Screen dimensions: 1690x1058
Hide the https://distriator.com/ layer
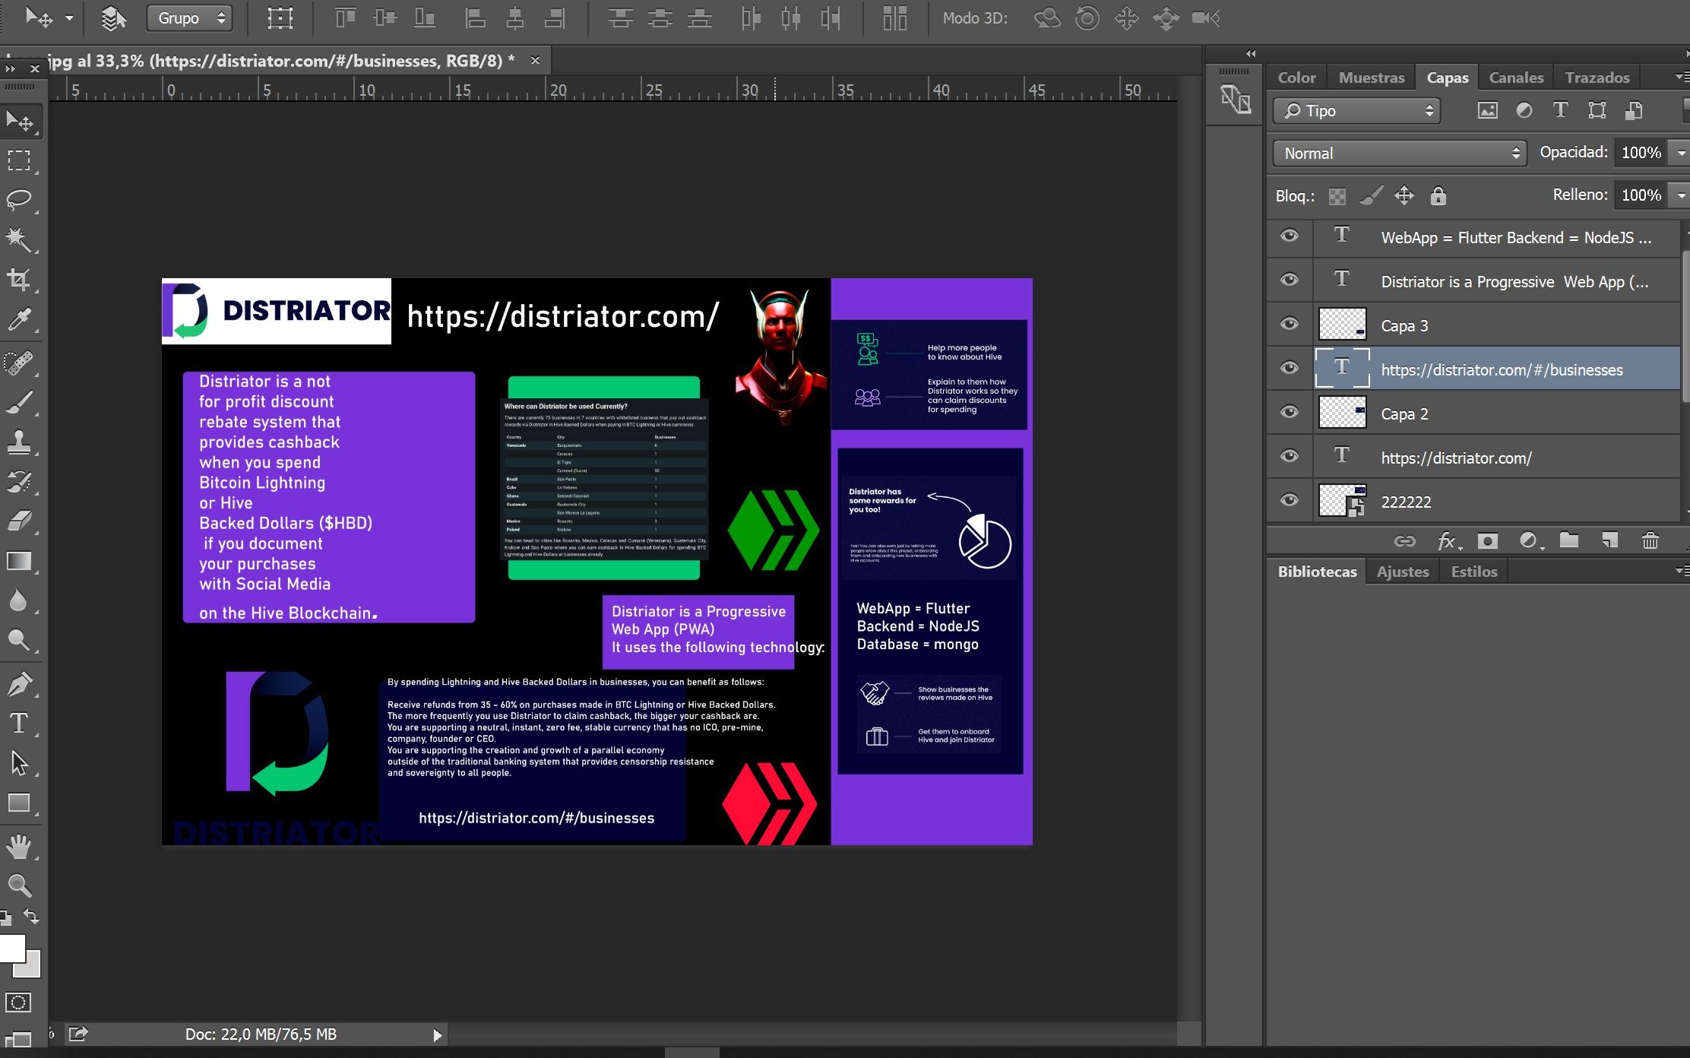[1289, 457]
